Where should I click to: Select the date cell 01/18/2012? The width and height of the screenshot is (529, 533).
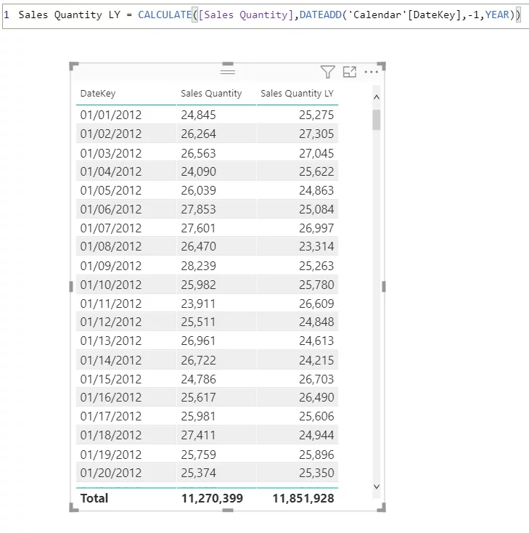pos(111,435)
